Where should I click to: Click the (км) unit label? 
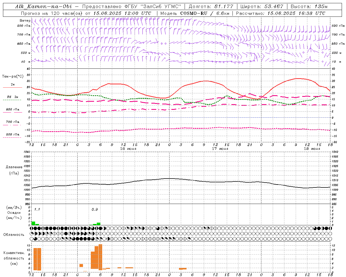[x=14, y=263]
